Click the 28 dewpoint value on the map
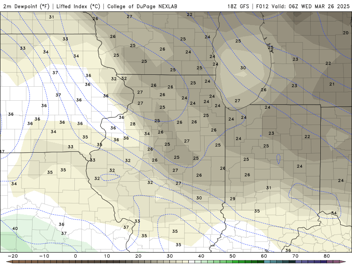Image resolution: width=352 pixels, height=264 pixels. pyautogui.click(x=133, y=124)
